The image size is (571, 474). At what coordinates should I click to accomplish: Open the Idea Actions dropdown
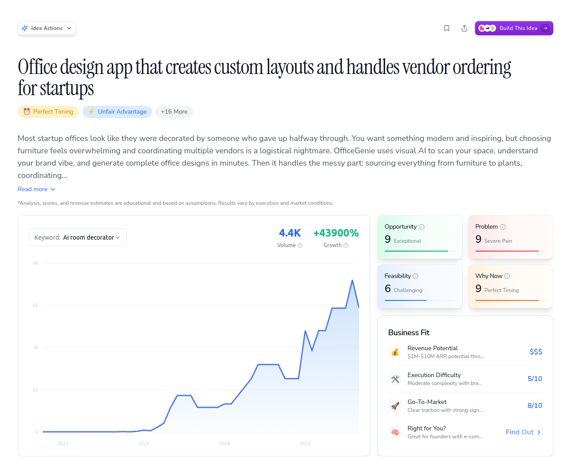click(x=47, y=28)
